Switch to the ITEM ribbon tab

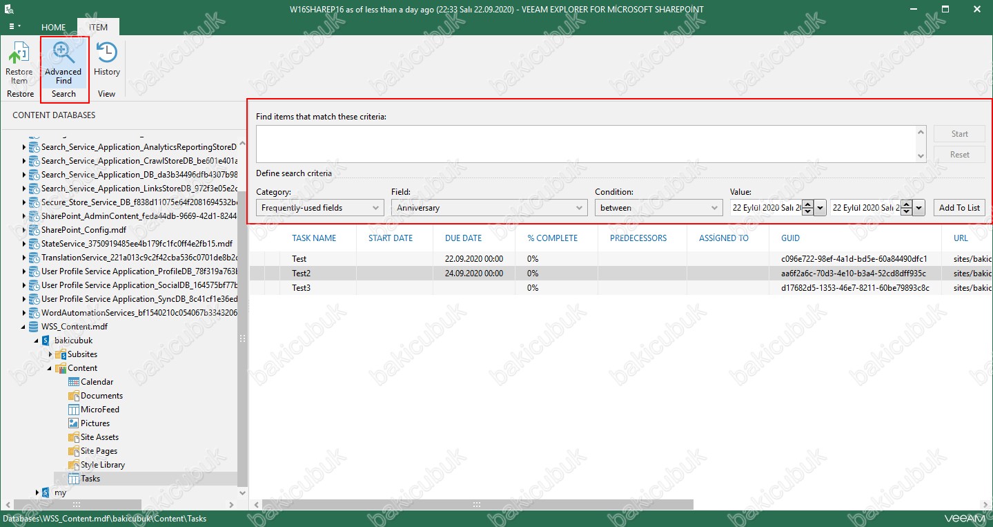[x=98, y=27]
